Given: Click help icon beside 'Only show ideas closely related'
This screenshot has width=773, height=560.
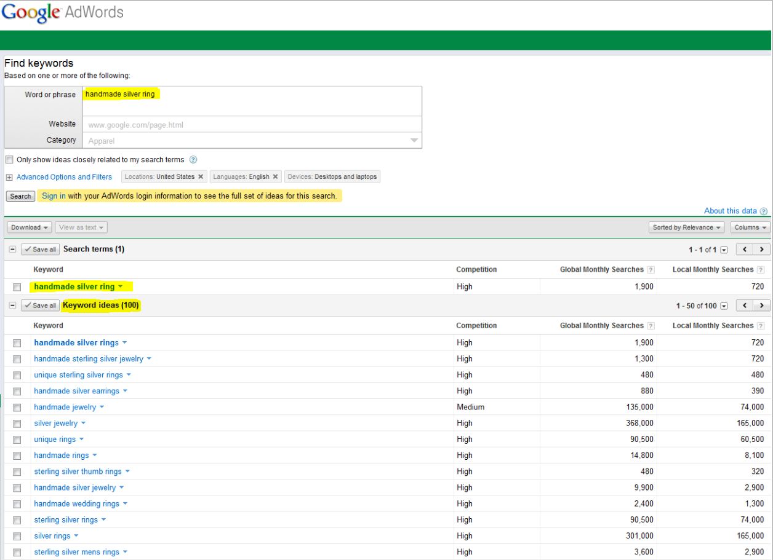Looking at the screenshot, I should (193, 160).
